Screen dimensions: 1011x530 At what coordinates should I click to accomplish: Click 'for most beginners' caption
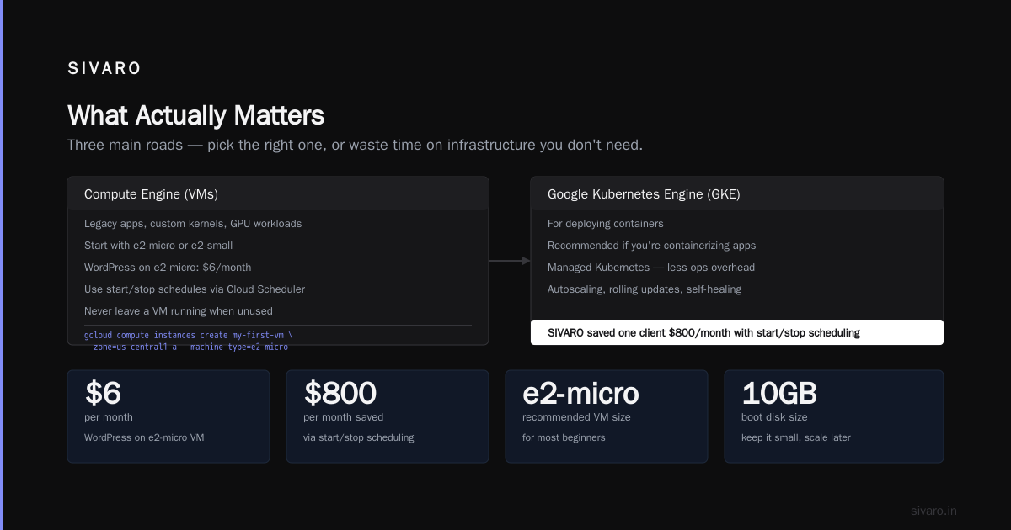(564, 437)
